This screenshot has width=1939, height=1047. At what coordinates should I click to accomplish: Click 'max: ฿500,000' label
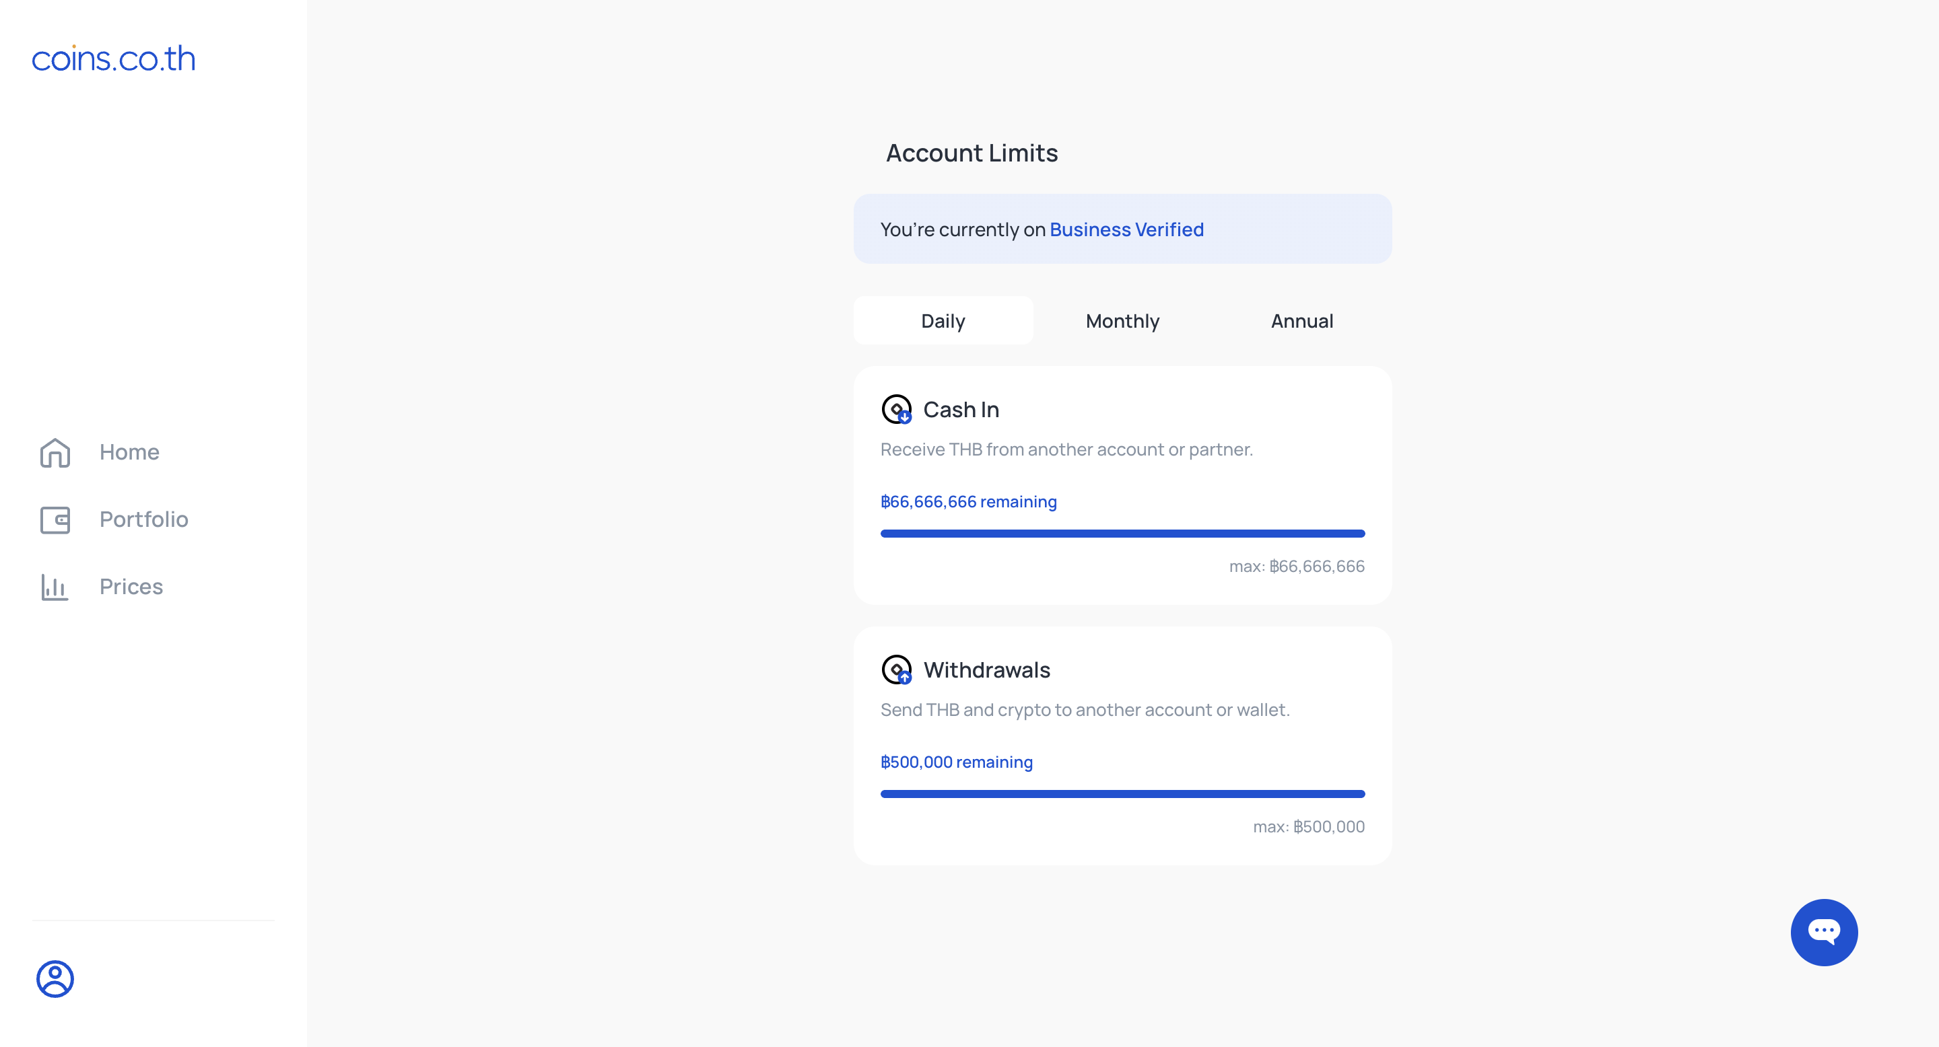pos(1309,826)
